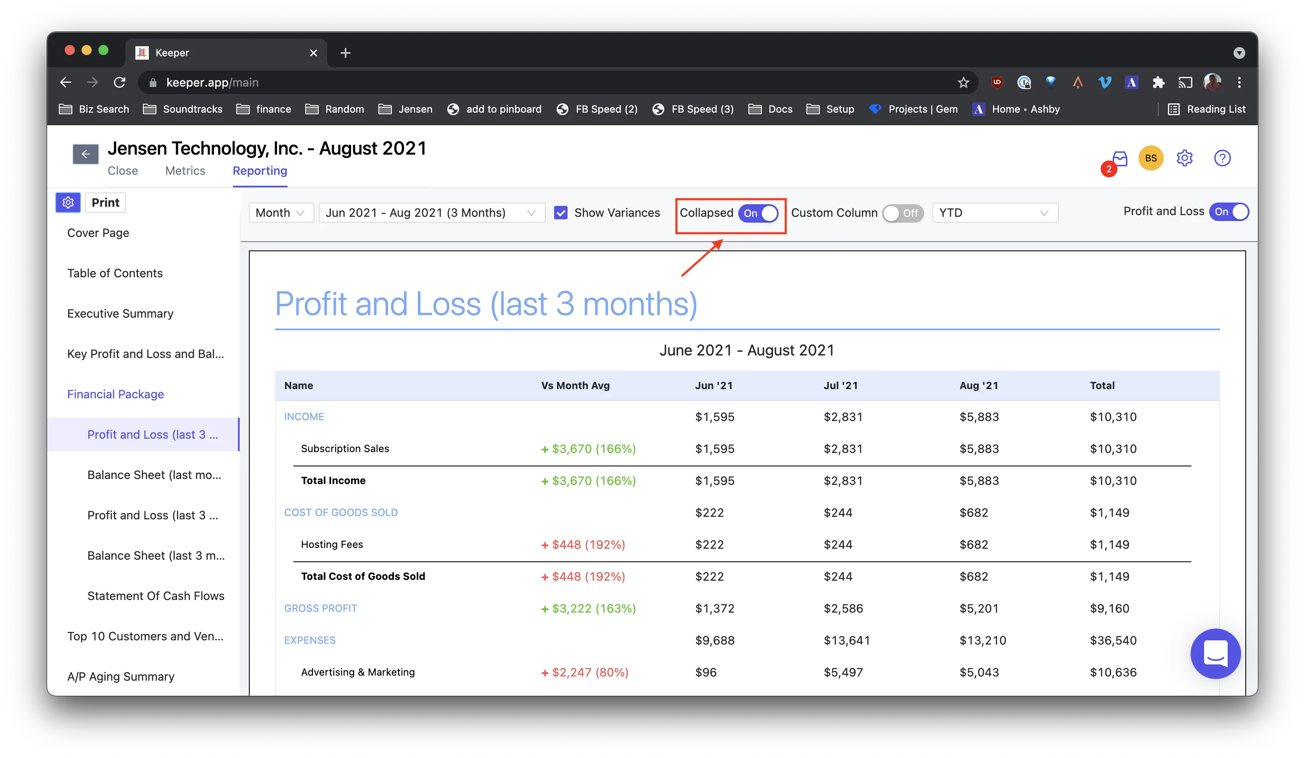This screenshot has height=758, width=1305.
Task: Open the chat support bubble
Action: click(x=1215, y=653)
